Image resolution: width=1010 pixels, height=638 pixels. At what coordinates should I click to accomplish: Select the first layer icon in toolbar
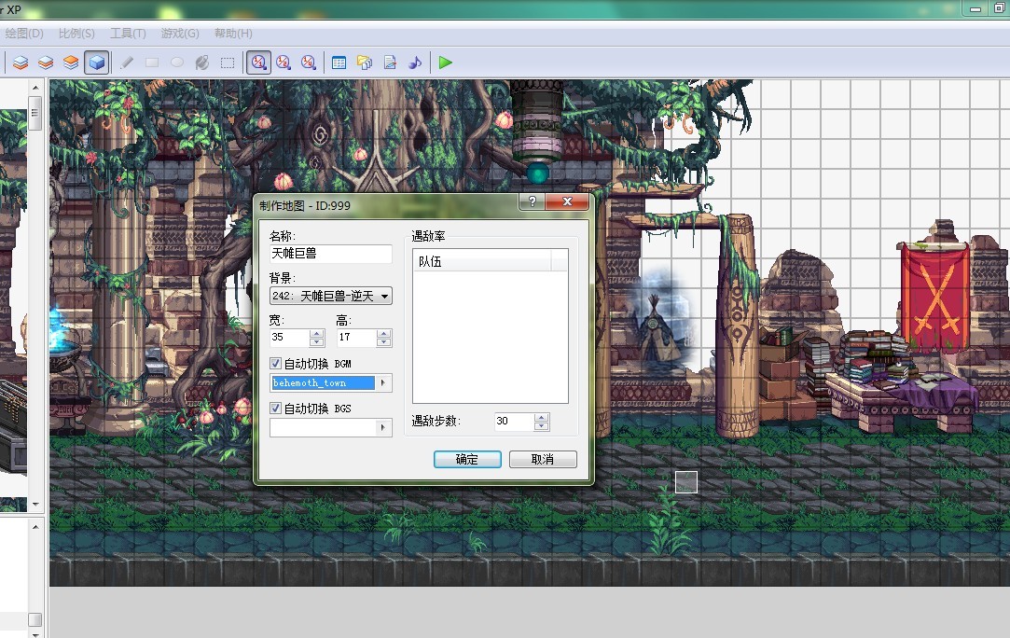pyautogui.click(x=21, y=62)
